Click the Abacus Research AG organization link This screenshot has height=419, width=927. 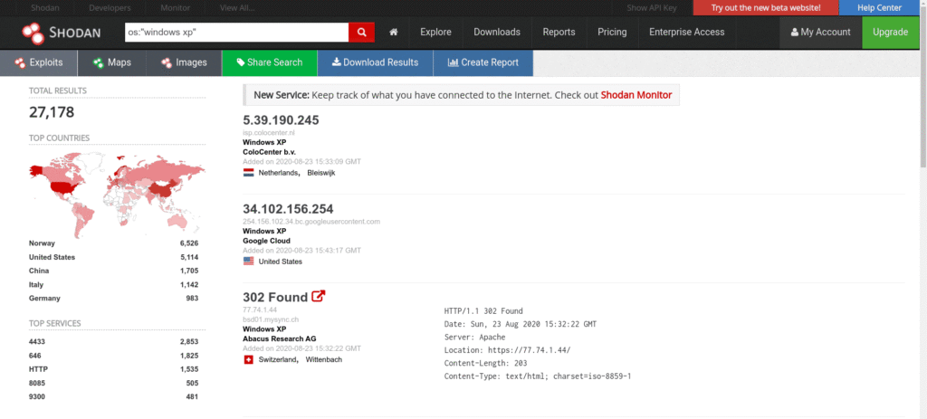(280, 338)
